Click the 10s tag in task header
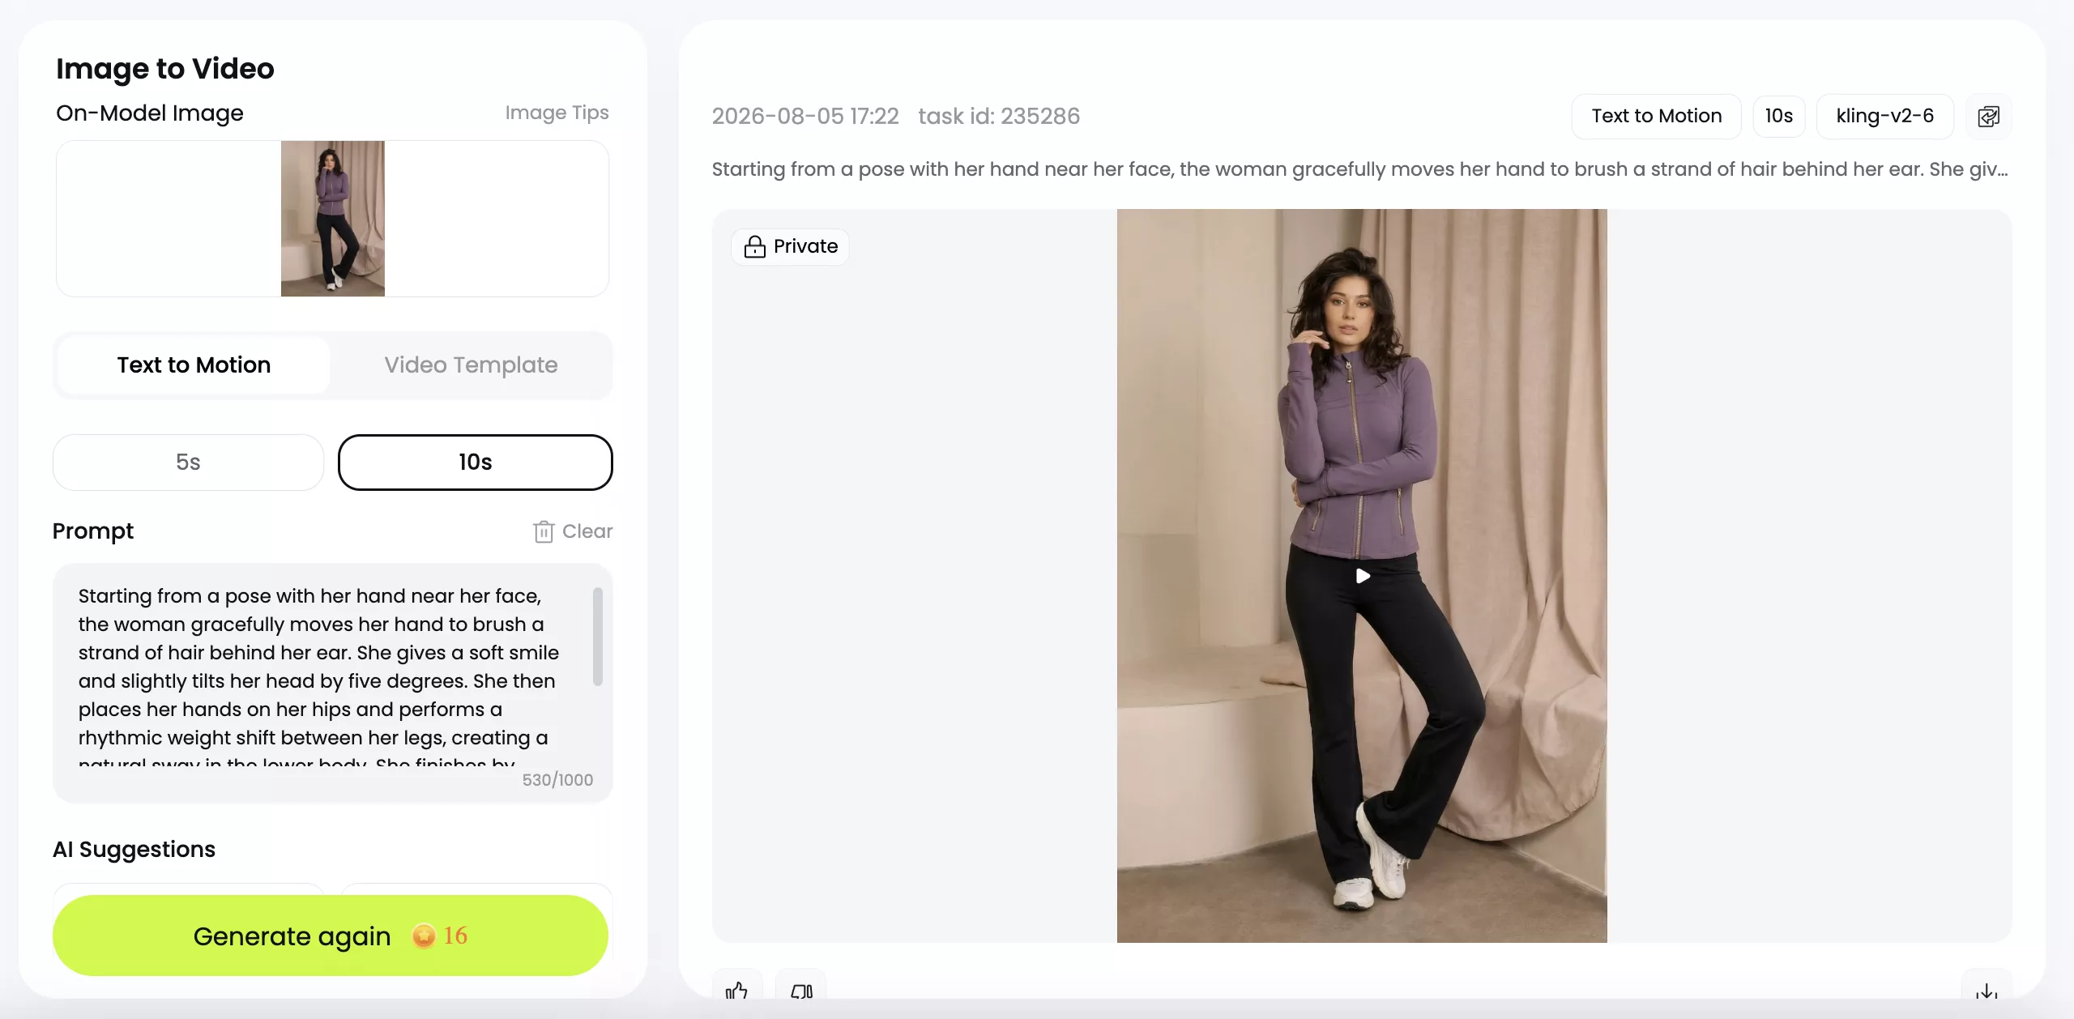Screen dimensions: 2074x1019 [x=1778, y=117]
